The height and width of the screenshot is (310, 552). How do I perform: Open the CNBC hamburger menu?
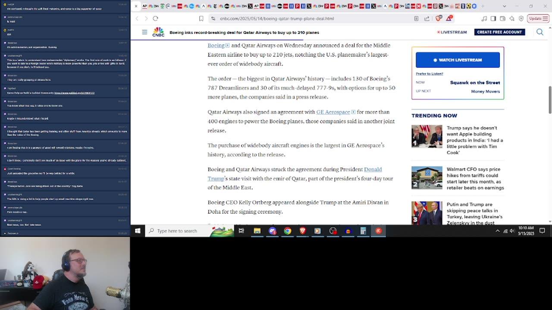click(x=144, y=32)
